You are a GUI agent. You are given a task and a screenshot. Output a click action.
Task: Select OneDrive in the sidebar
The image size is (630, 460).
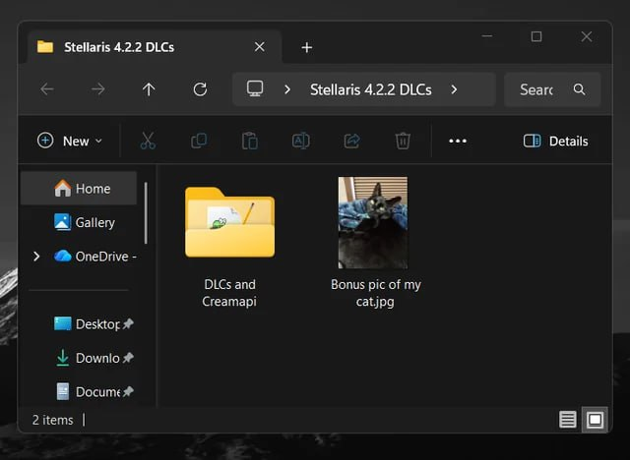95,256
